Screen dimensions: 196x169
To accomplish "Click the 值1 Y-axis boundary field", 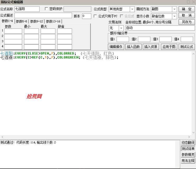I will pyautogui.click(x=123, y=39).
